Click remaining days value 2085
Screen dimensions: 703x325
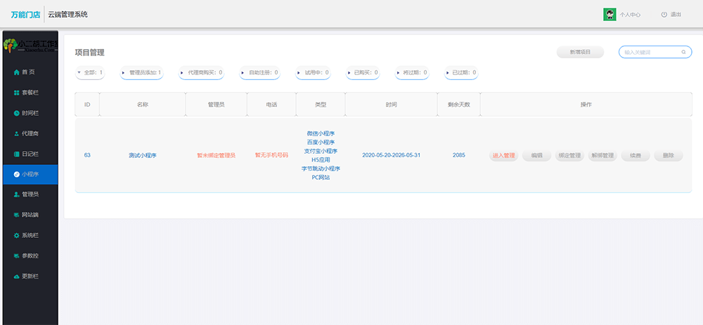[x=458, y=155]
